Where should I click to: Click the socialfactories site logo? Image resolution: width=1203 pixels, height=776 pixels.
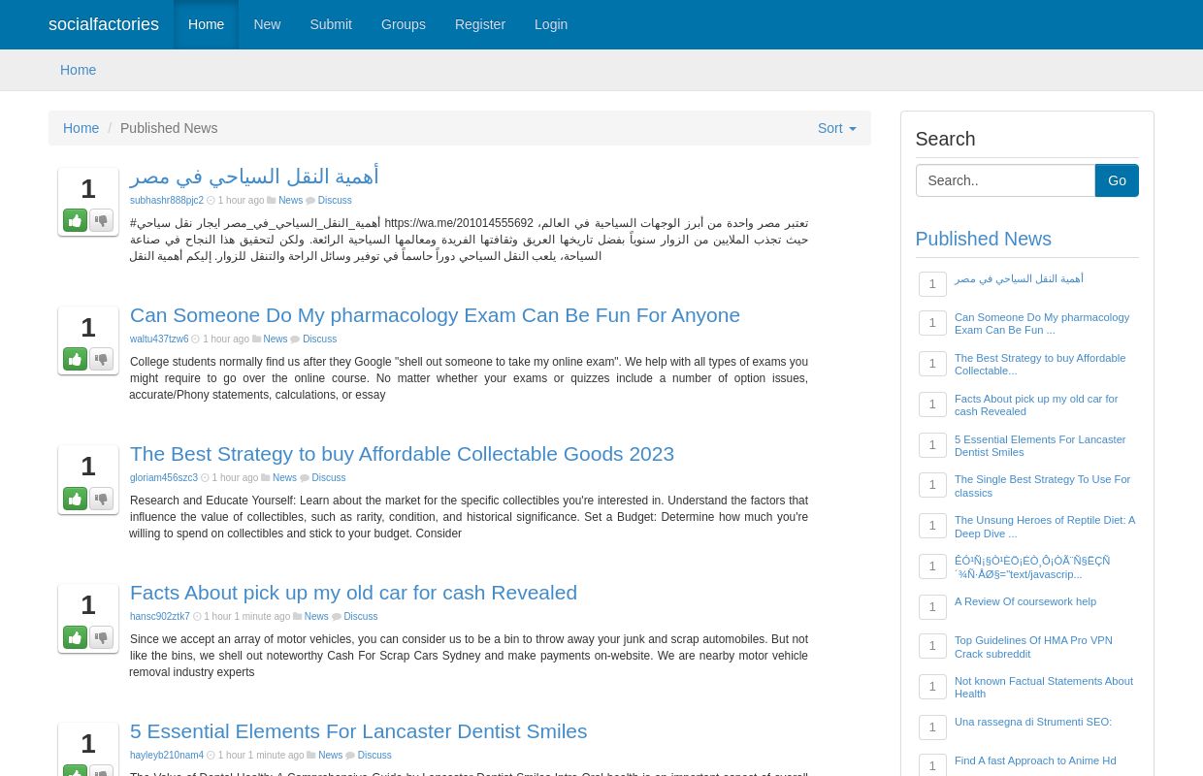point(104,24)
